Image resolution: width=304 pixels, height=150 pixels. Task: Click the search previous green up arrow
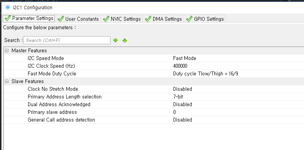[125, 40]
